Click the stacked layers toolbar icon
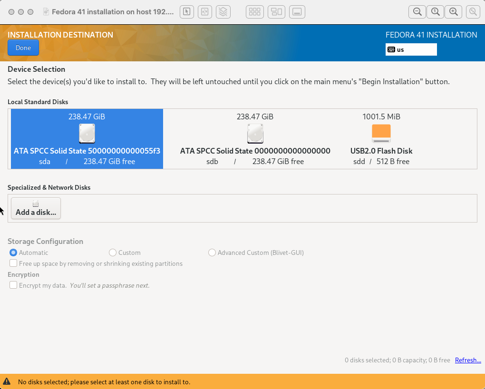485x389 pixels. point(223,12)
